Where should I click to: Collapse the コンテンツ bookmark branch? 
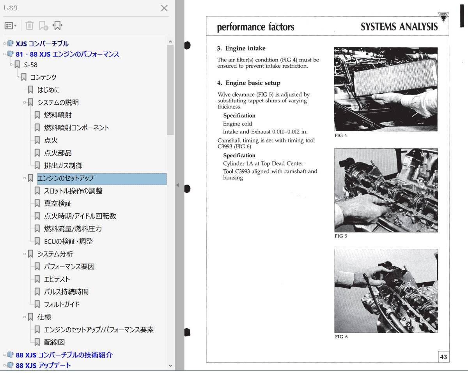tap(18, 77)
